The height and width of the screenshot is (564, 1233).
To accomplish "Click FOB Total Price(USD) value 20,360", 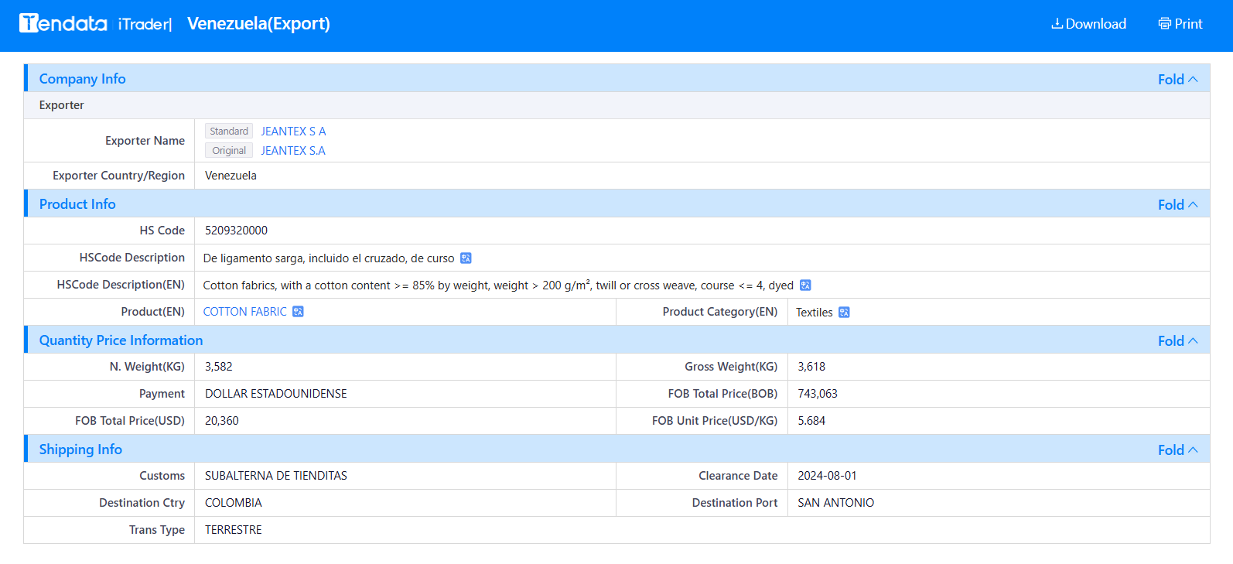I will click(221, 421).
